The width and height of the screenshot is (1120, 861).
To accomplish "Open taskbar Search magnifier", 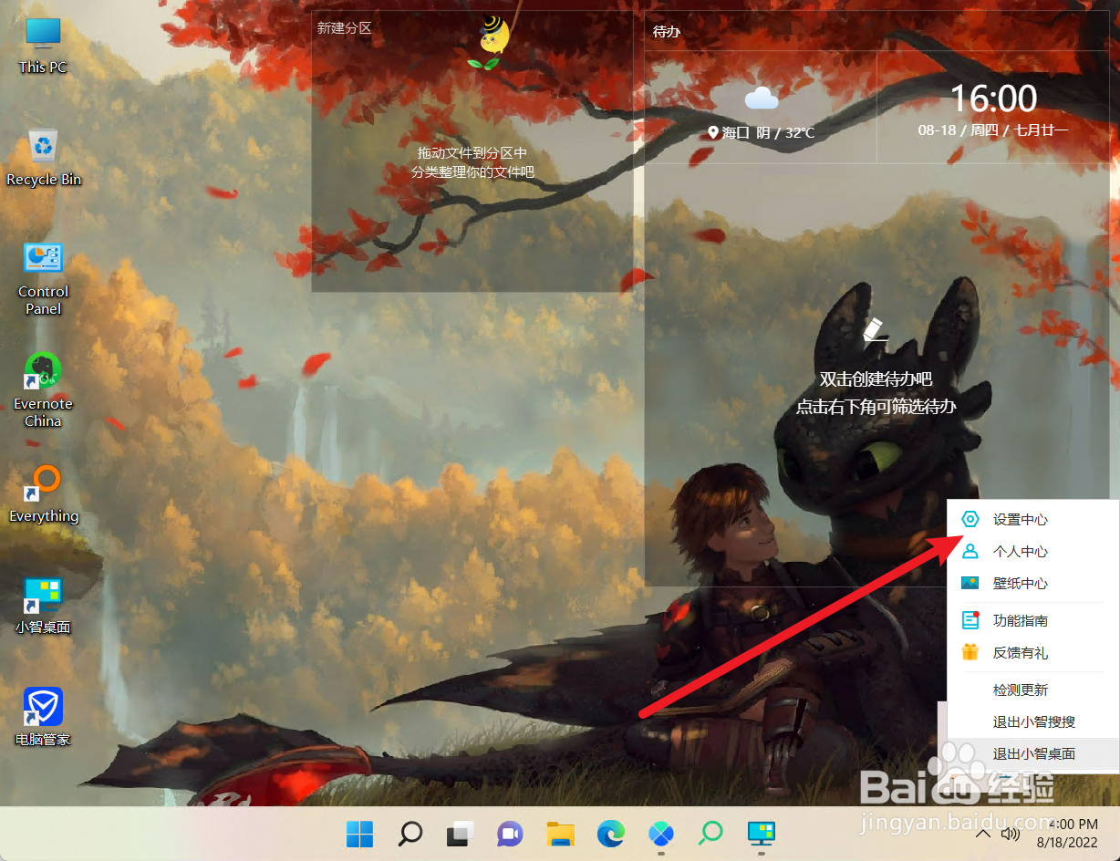I will pyautogui.click(x=410, y=833).
